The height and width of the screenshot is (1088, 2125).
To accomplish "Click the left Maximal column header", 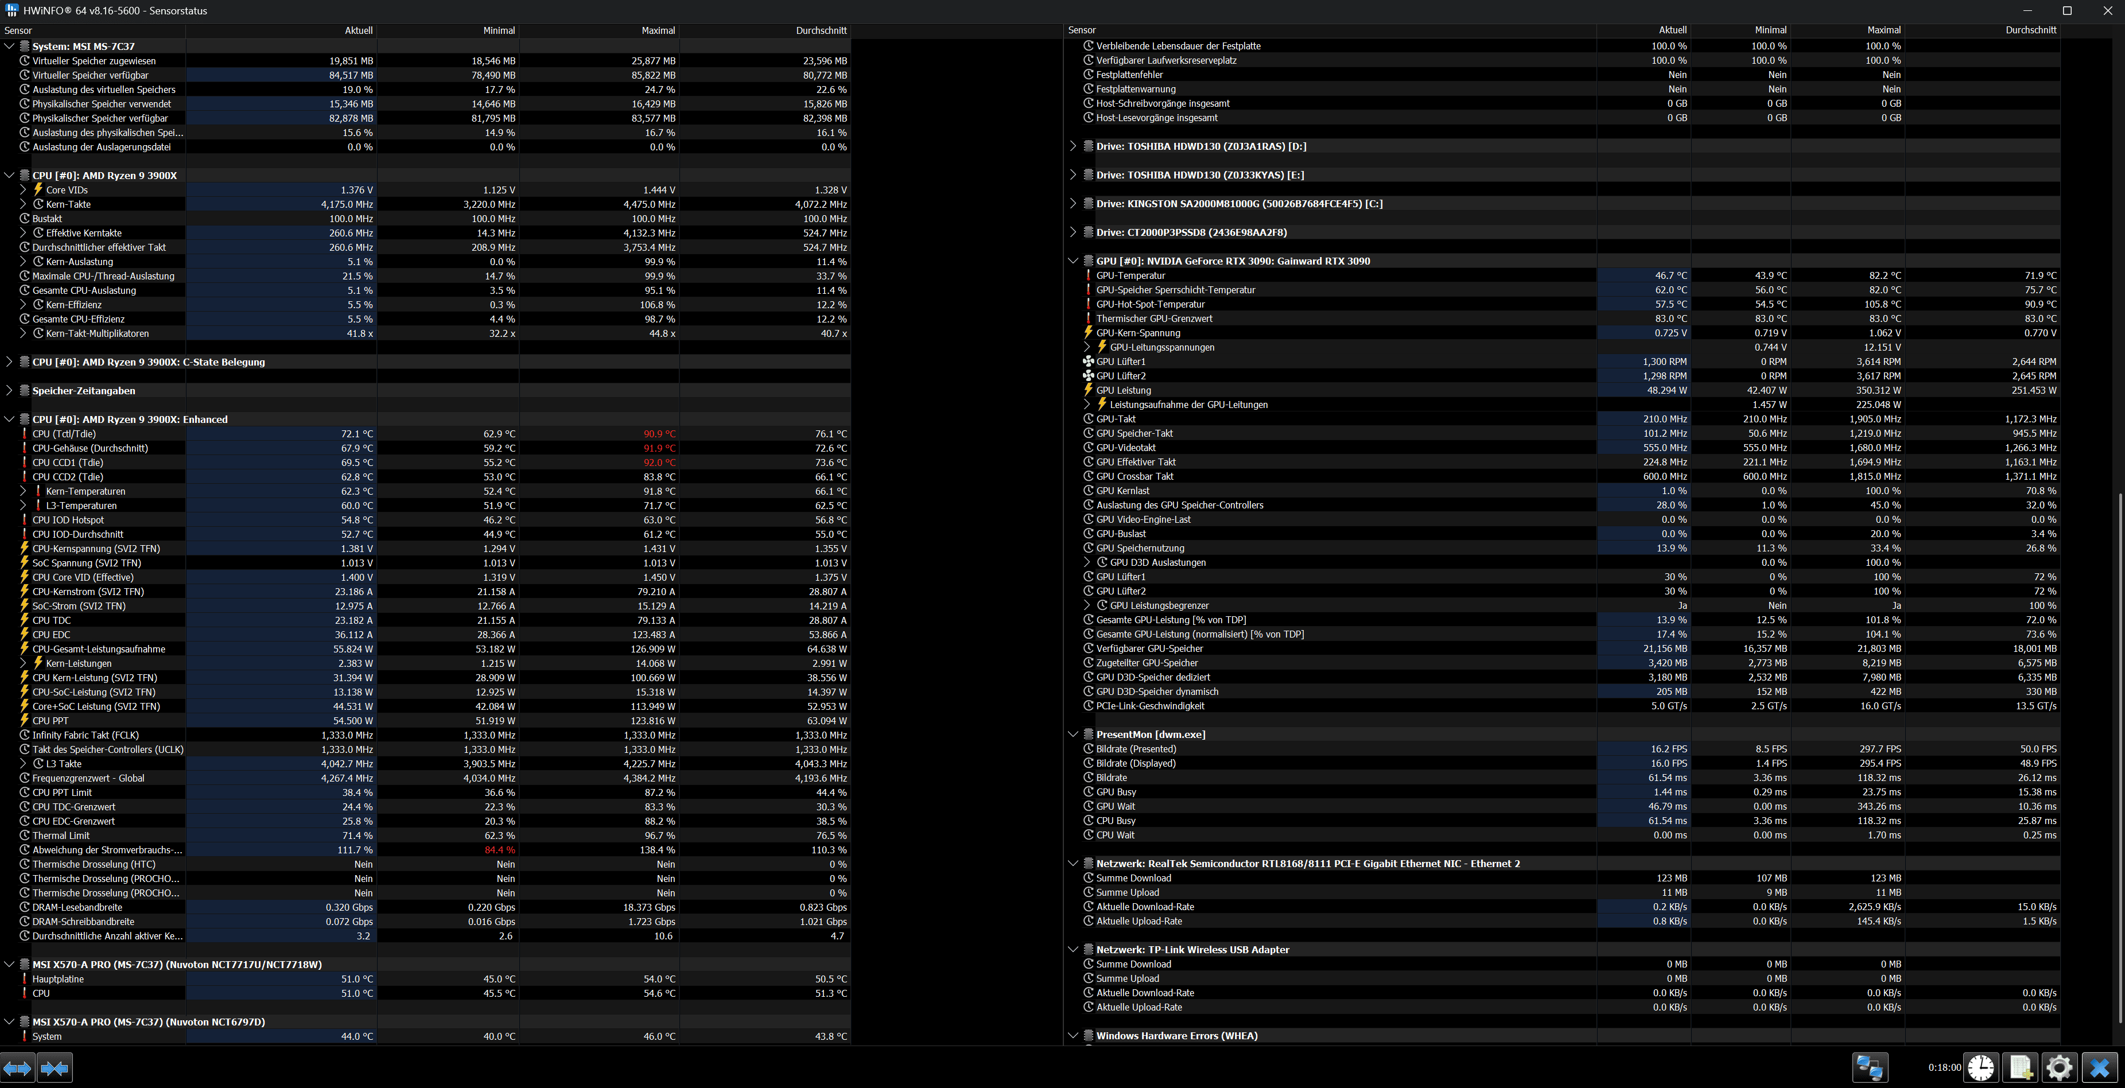I will [x=658, y=30].
